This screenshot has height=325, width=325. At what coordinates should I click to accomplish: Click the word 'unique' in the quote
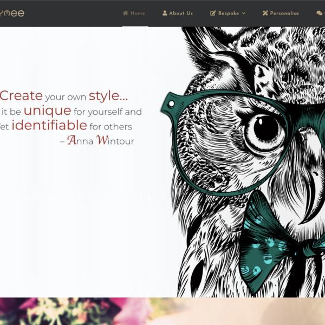47,111
